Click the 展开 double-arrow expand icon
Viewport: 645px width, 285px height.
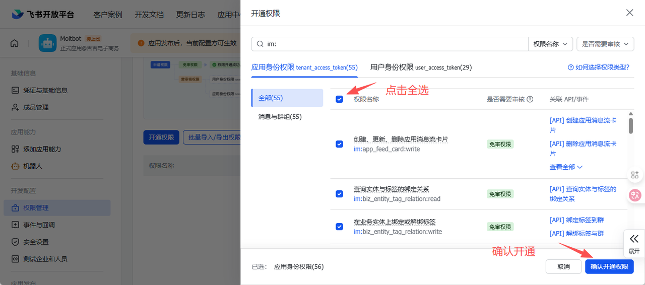pos(634,239)
